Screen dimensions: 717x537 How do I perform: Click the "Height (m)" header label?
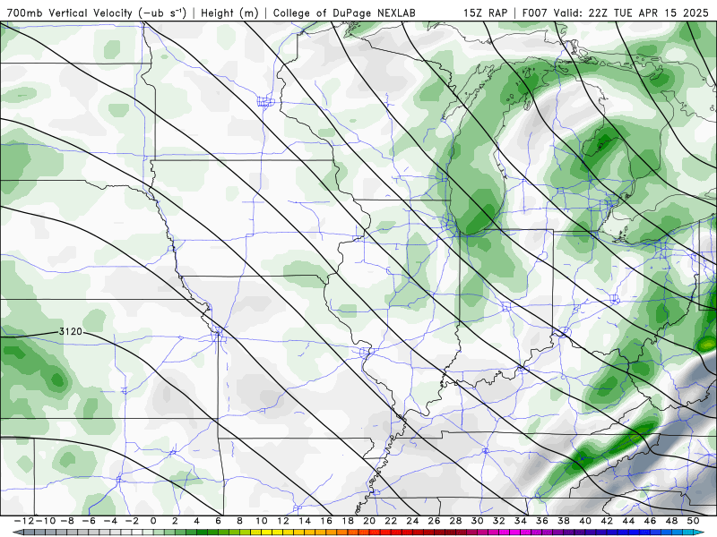point(230,13)
